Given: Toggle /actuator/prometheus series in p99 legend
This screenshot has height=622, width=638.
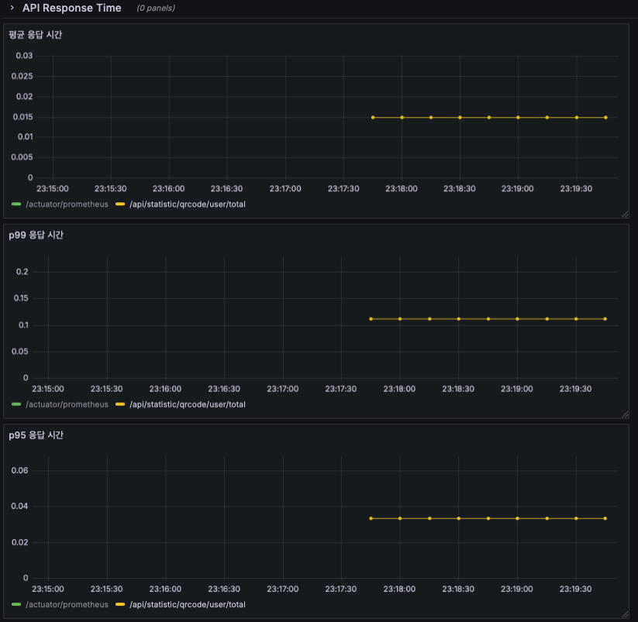Looking at the screenshot, I should pos(67,404).
